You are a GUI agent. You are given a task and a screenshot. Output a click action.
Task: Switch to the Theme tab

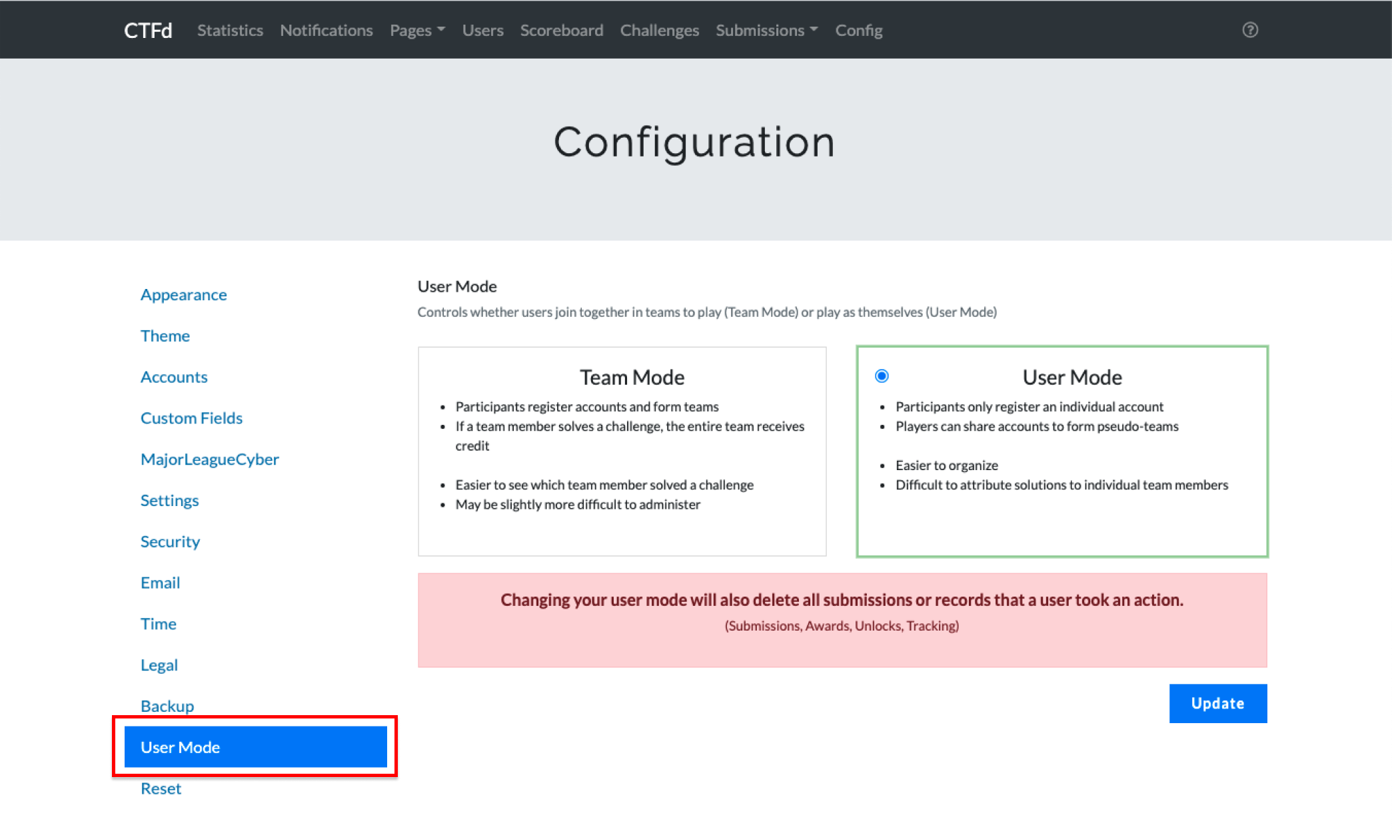pyautogui.click(x=165, y=336)
